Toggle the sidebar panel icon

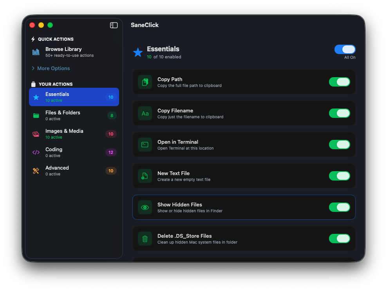click(x=114, y=25)
